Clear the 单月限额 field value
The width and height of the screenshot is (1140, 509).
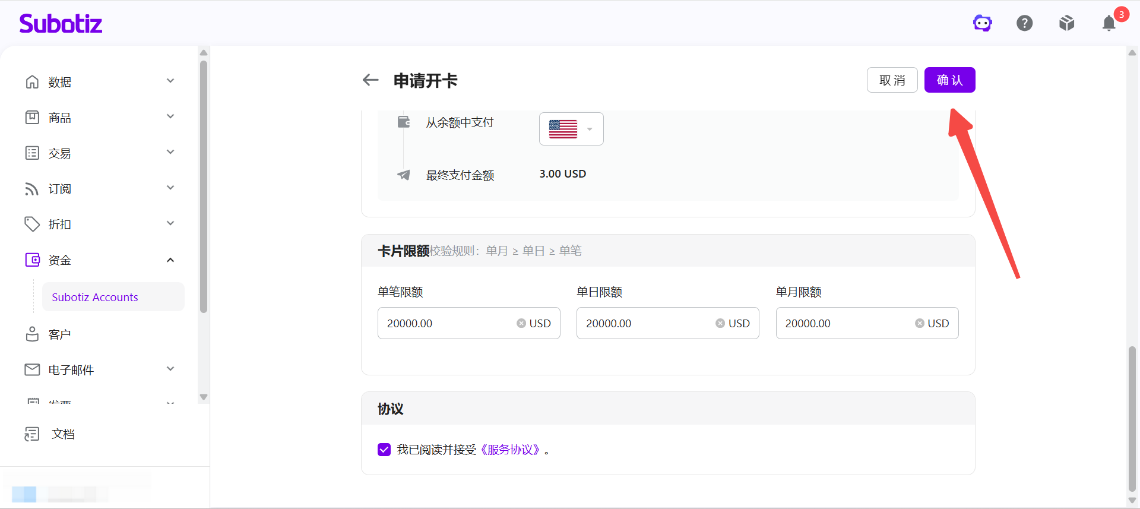pos(920,323)
